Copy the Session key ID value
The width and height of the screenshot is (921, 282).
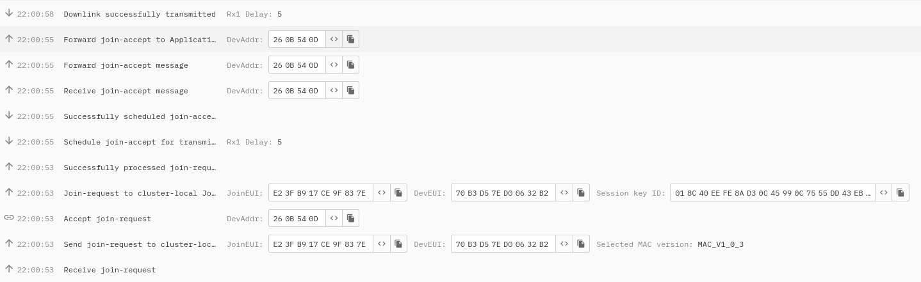[901, 193]
